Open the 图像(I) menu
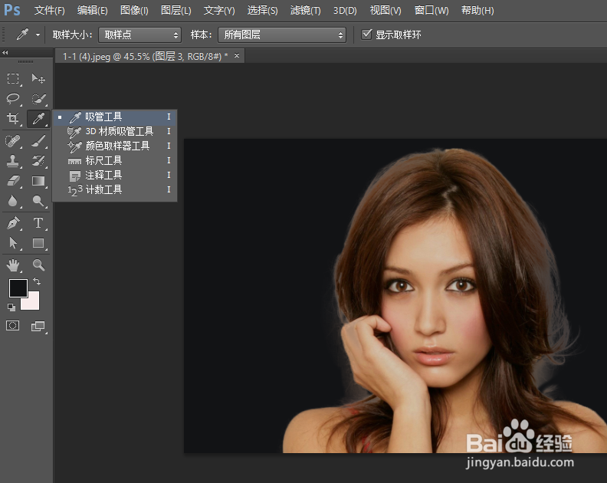 pyautogui.click(x=134, y=11)
